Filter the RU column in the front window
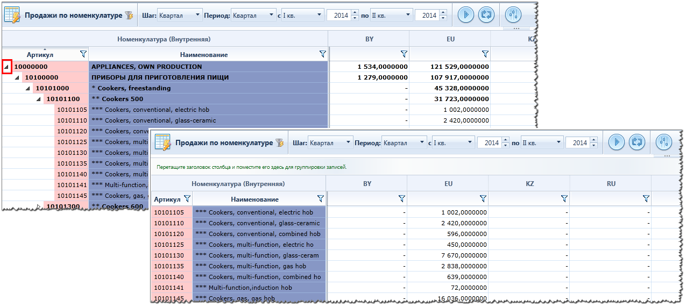This screenshot has width=686, height=307. click(646, 198)
